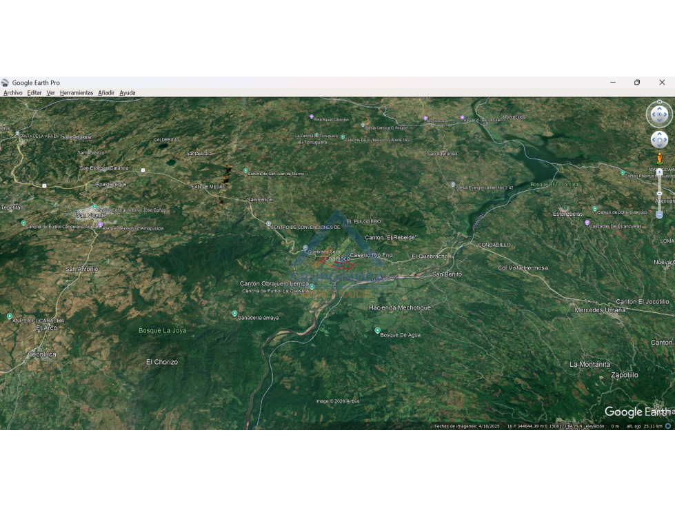Pan map down with Move joystick arrow
Viewport: 675px width, 506px height.
[x=659, y=145]
